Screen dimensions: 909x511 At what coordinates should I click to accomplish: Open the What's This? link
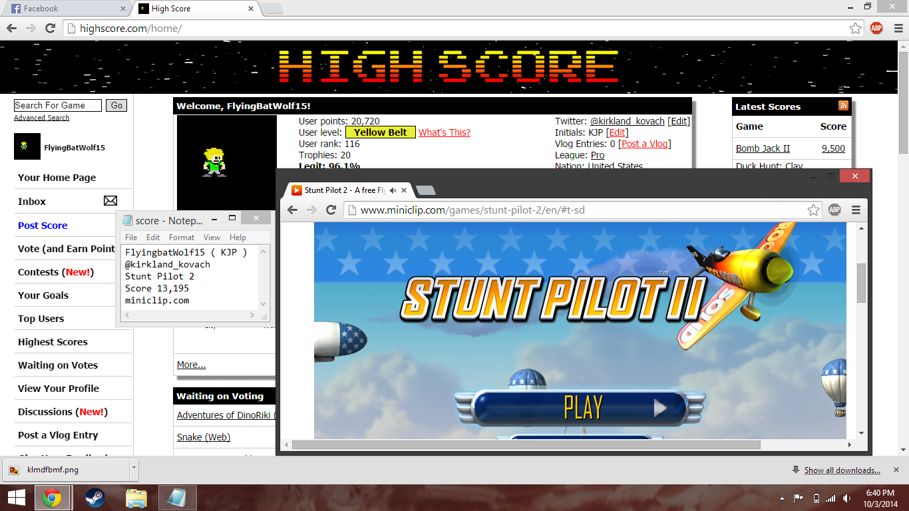(445, 132)
